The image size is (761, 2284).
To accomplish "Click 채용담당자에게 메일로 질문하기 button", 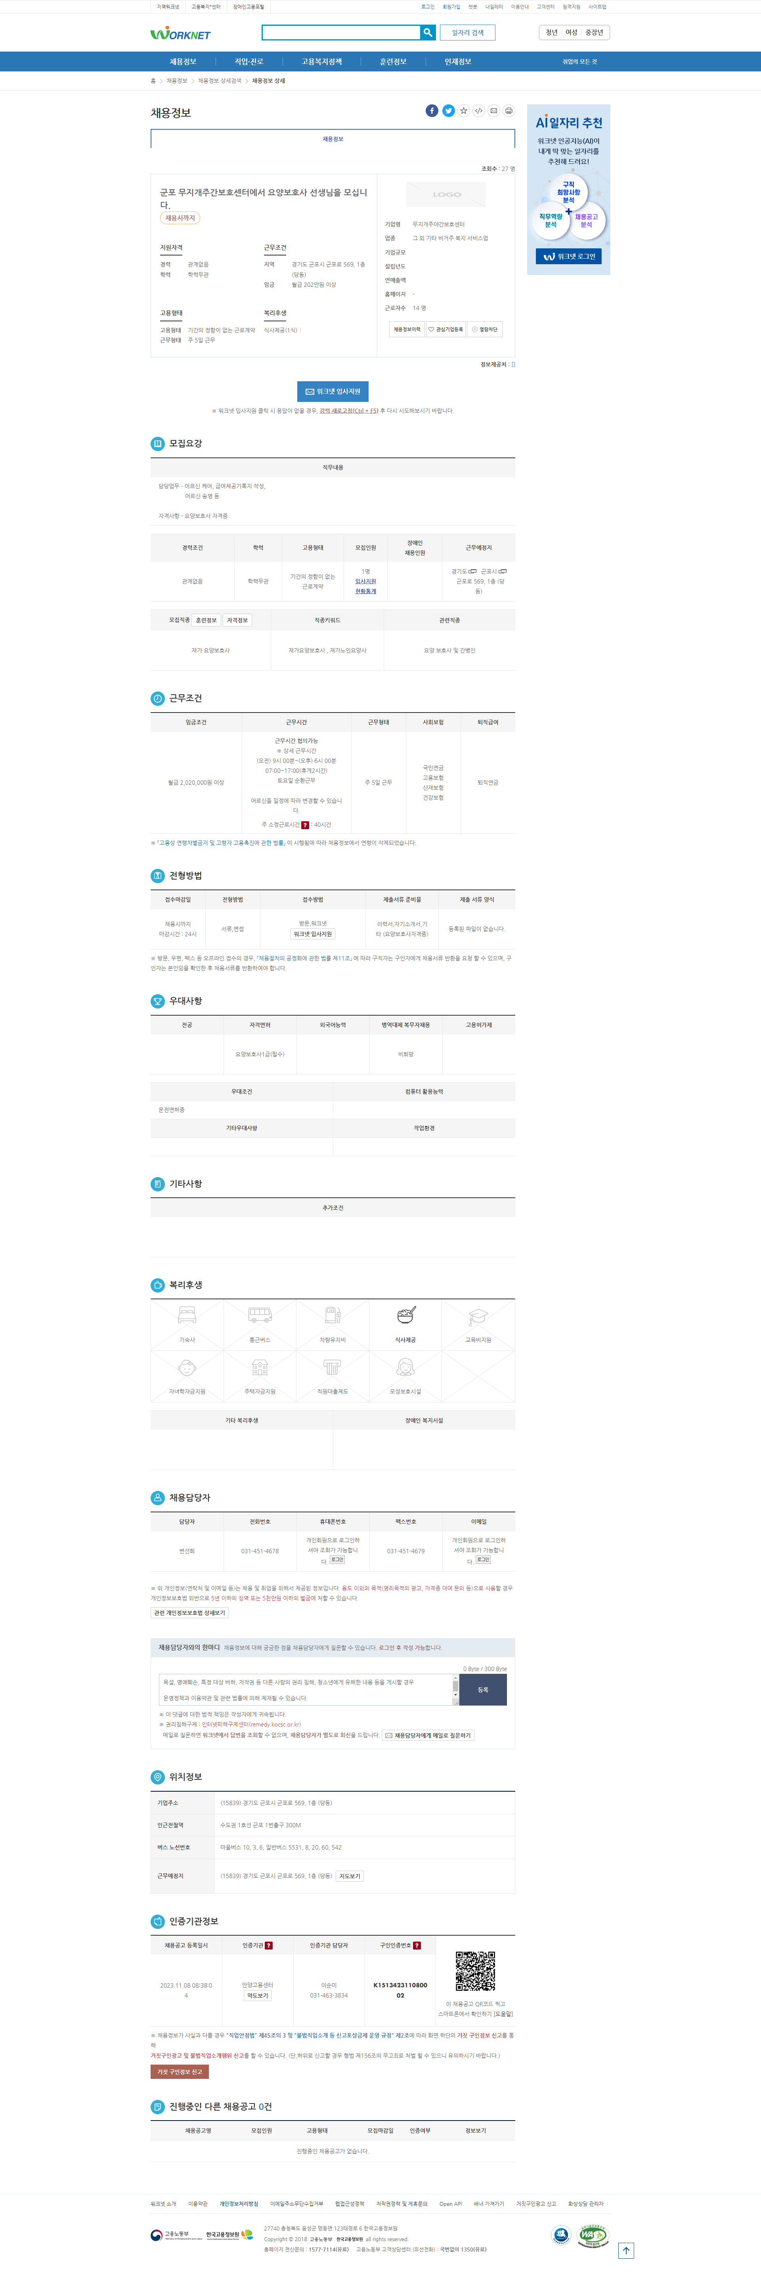I will (x=428, y=1735).
